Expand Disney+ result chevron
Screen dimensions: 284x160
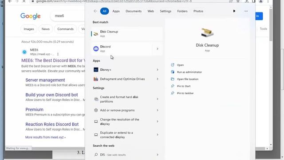pyautogui.click(x=158, y=70)
